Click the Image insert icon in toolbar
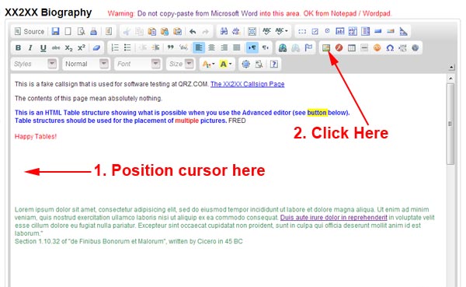Image resolution: width=466 pixels, height=287 pixels. pos(326,47)
